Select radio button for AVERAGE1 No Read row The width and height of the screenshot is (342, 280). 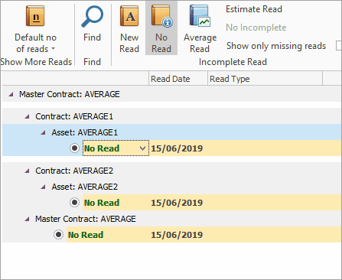pyautogui.click(x=74, y=148)
